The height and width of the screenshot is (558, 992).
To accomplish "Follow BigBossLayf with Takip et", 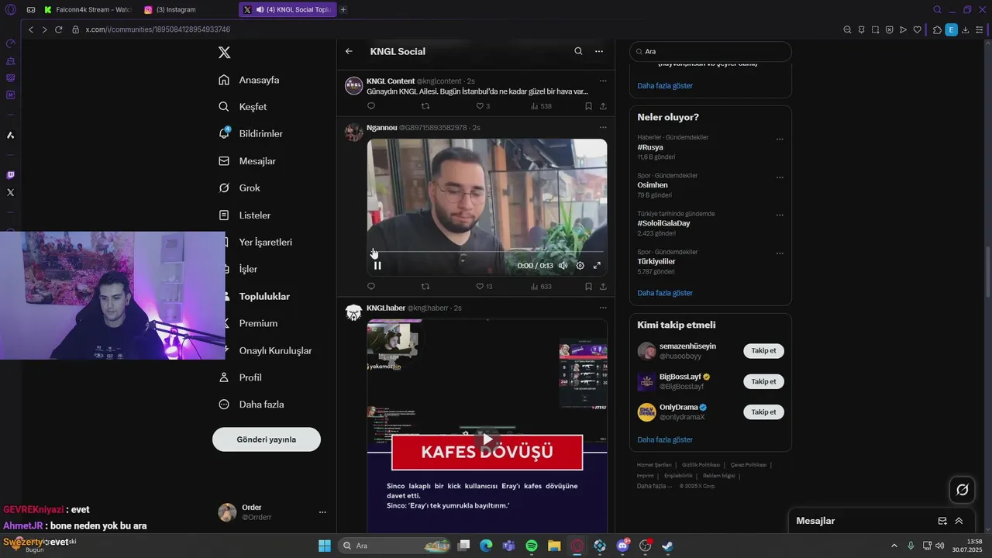I will click(763, 381).
